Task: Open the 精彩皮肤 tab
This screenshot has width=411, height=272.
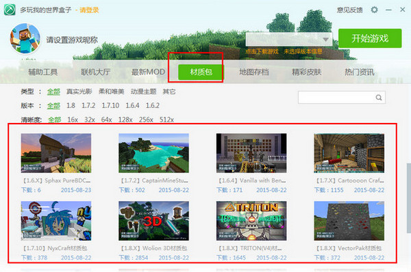Action: click(x=306, y=72)
